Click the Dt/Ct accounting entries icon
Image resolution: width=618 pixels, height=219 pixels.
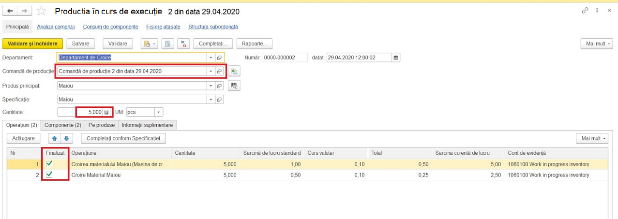[183, 44]
